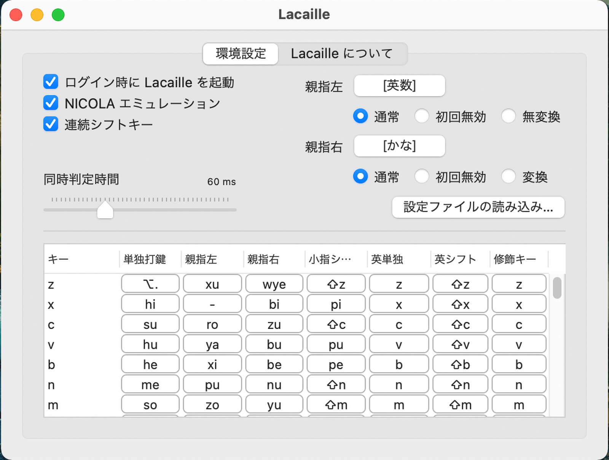
Task: Click the ⇧m cell in 英シフト column
Action: pyautogui.click(x=460, y=405)
